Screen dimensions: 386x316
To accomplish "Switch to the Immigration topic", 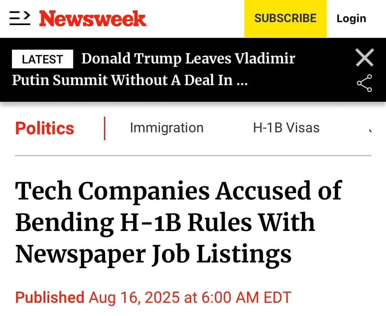I will 167,128.
